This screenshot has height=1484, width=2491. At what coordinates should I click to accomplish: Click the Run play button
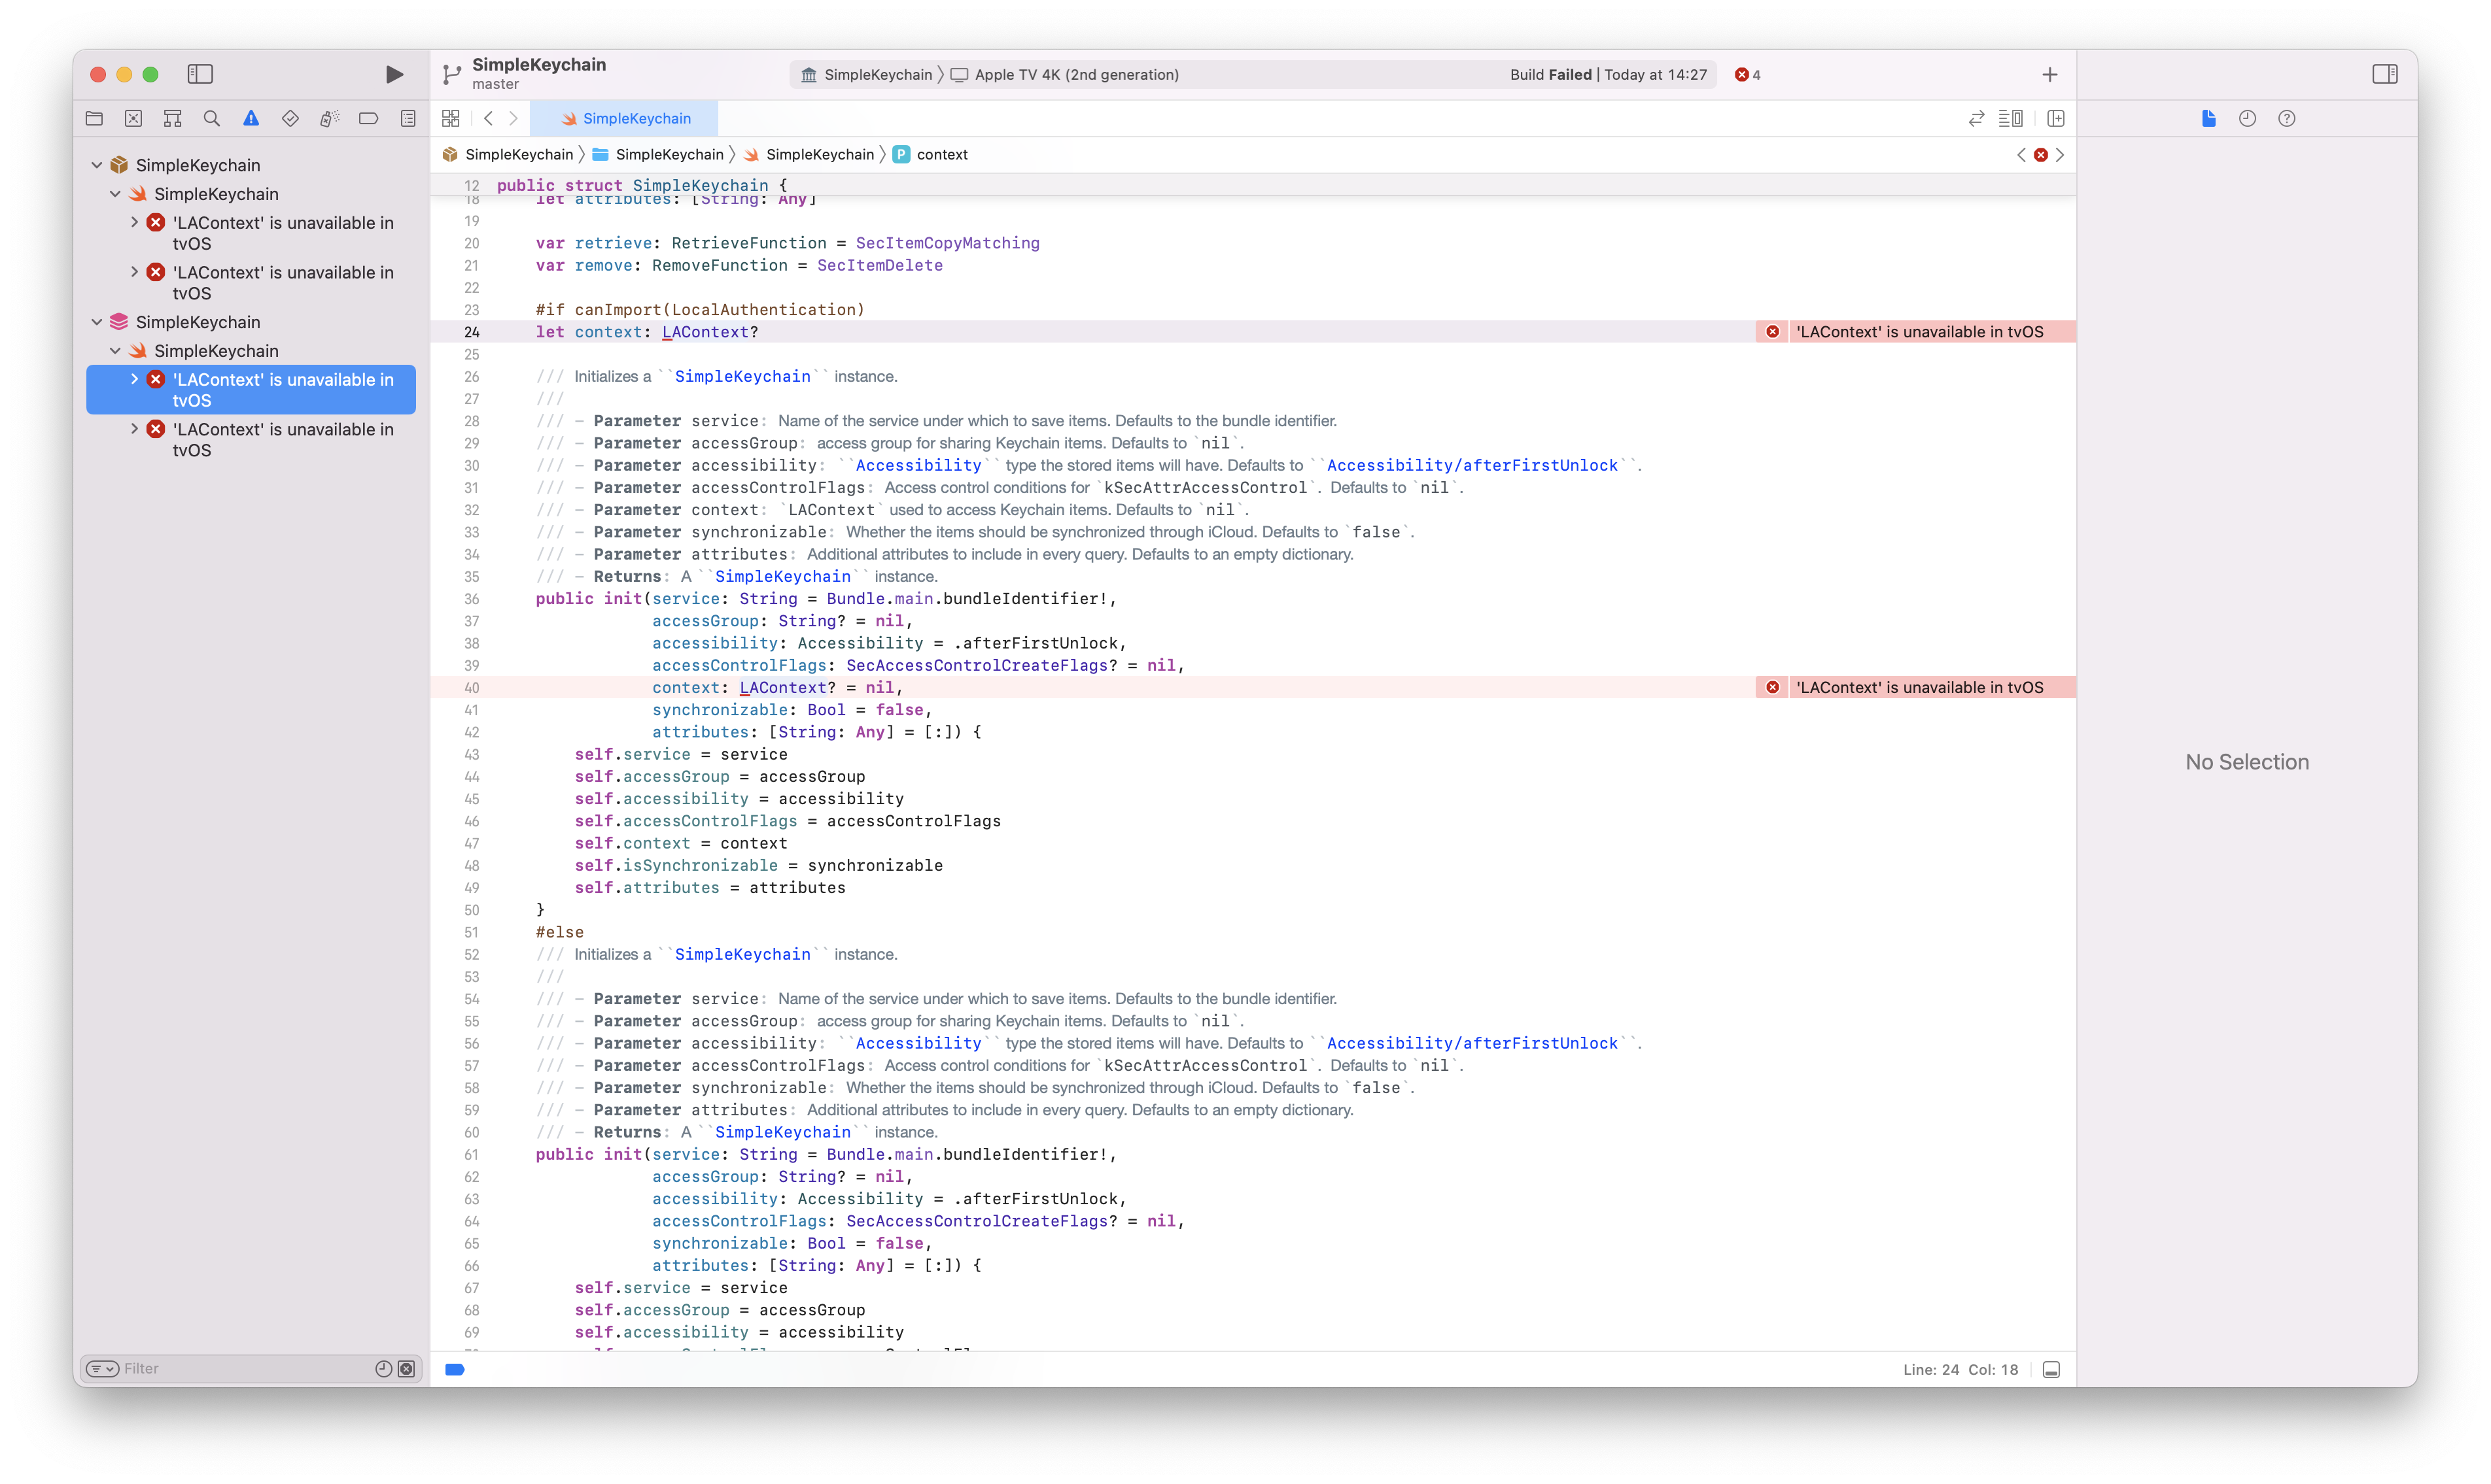click(394, 74)
